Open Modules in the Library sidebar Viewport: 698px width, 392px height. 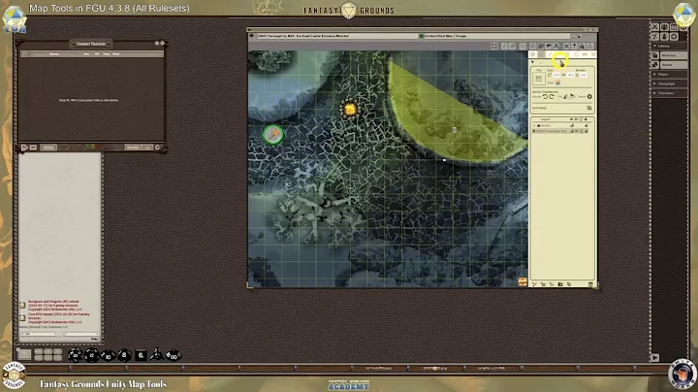674,55
